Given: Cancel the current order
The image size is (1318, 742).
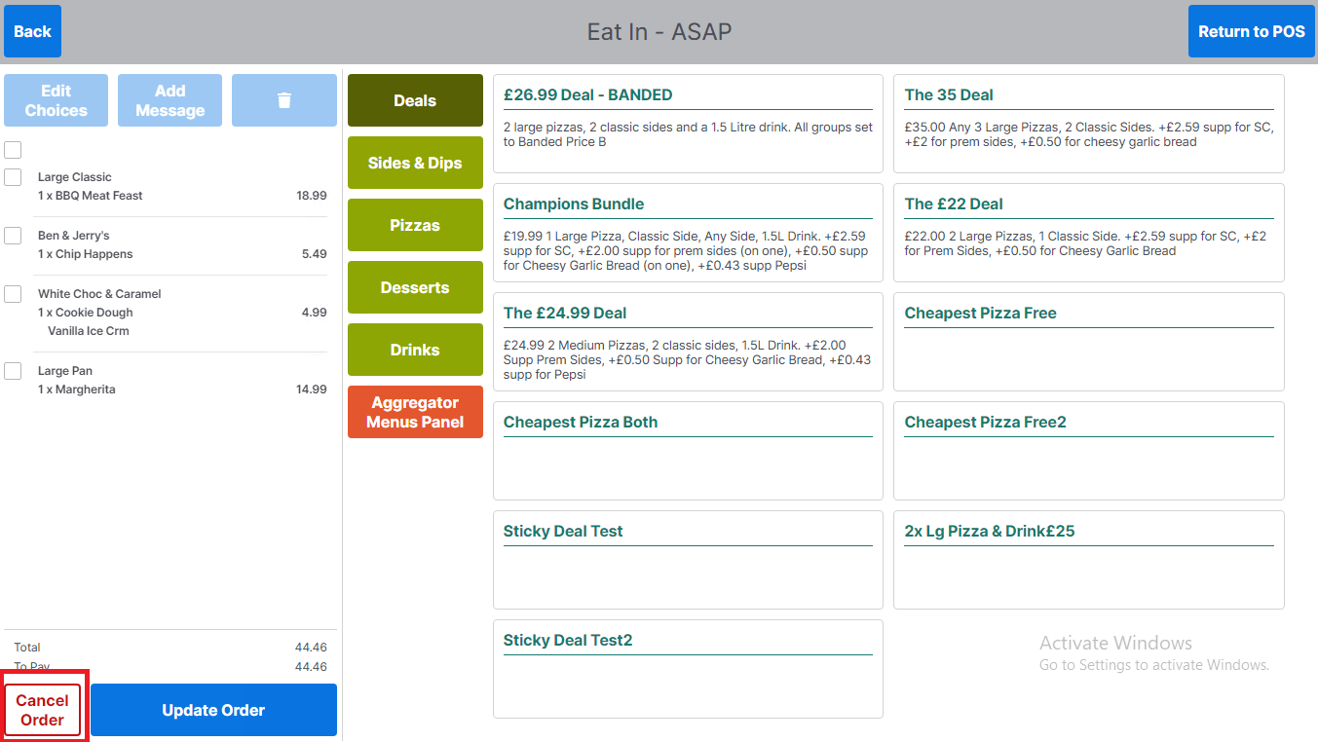Looking at the screenshot, I should 43,709.
